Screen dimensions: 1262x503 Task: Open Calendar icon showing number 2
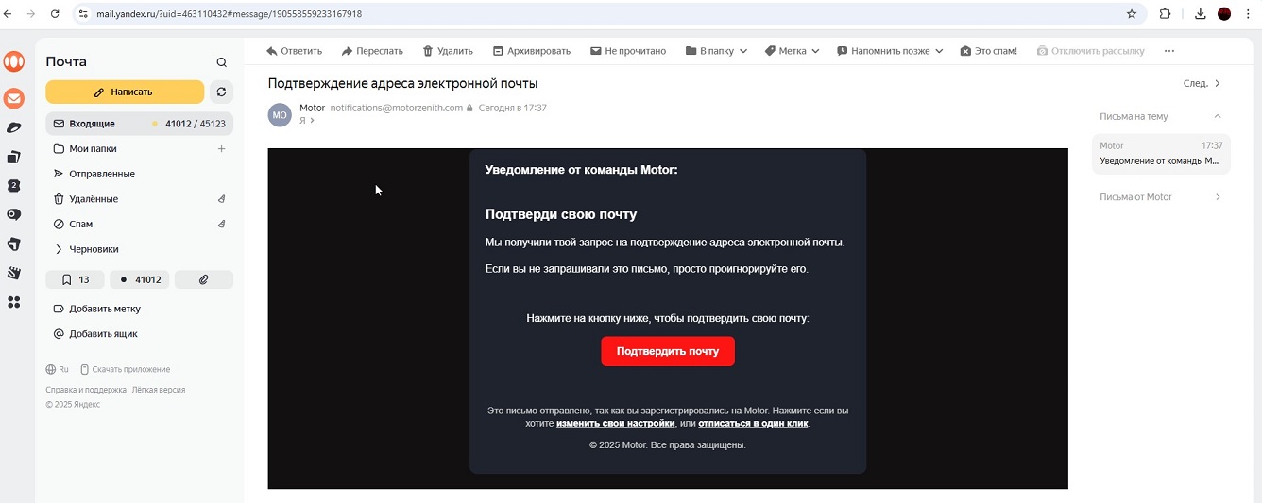(x=14, y=186)
